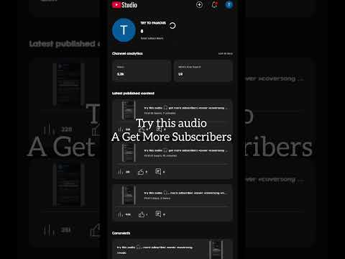345x259 pixels.
Task: Open the Channel analytics heading
Action: coord(127,53)
